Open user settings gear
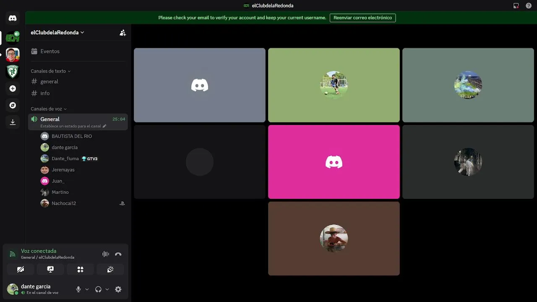 [x=118, y=289]
